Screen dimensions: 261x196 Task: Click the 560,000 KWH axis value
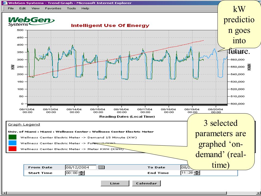pyautogui.click(x=238, y=60)
